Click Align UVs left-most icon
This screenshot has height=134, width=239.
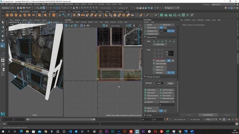point(154,41)
